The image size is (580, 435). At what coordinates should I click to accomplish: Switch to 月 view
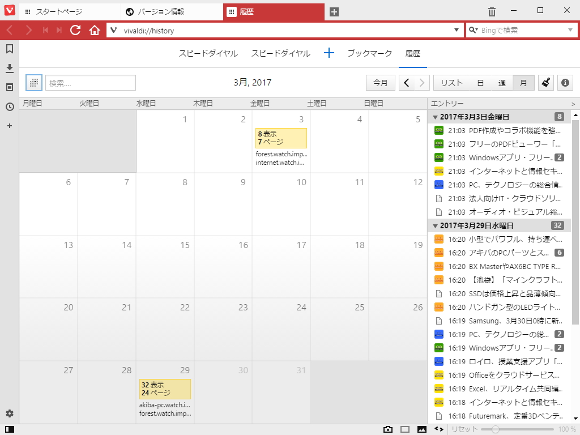[523, 83]
